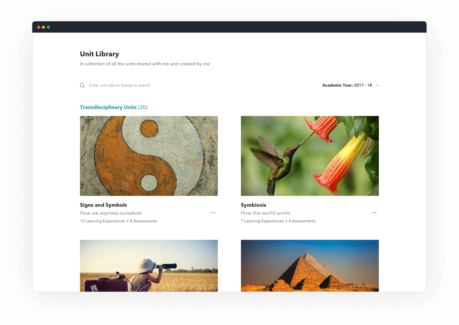
Task: View 4 Assessments for Symbiosis
Action: pyautogui.click(x=302, y=221)
